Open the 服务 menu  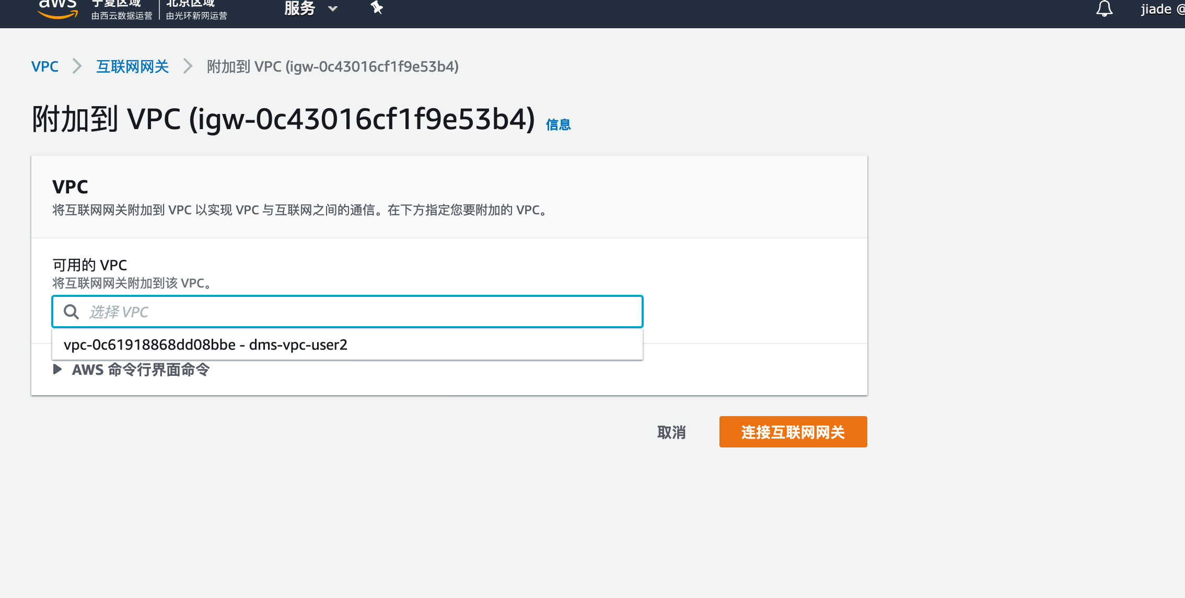pyautogui.click(x=300, y=8)
